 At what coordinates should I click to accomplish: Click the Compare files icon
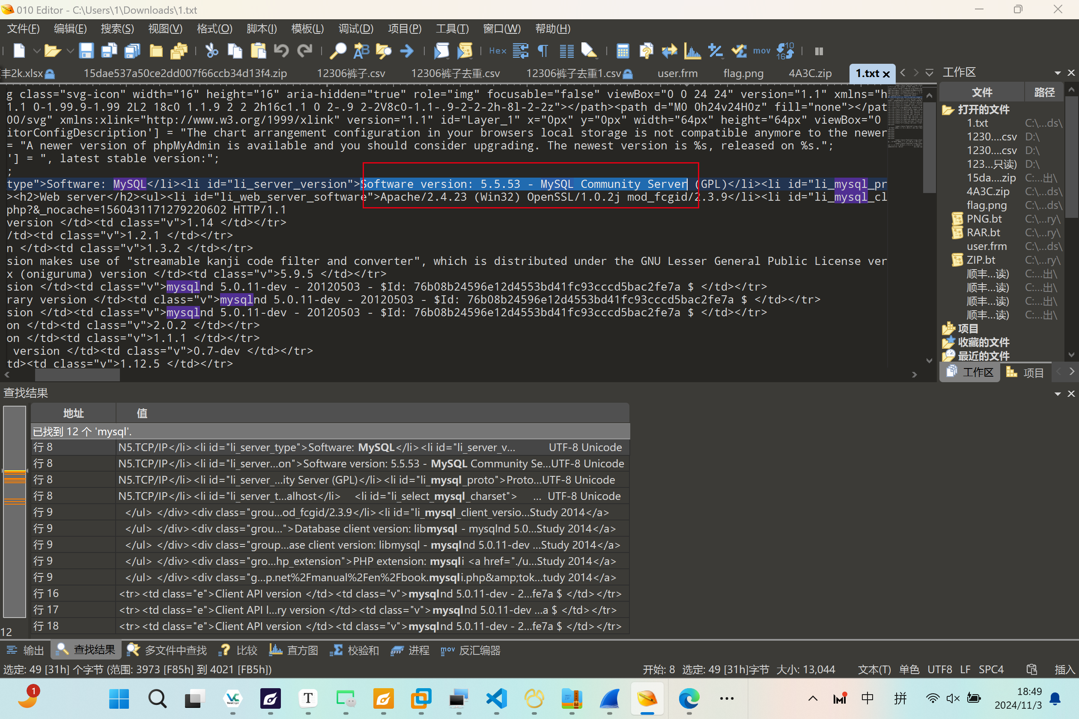tap(646, 51)
